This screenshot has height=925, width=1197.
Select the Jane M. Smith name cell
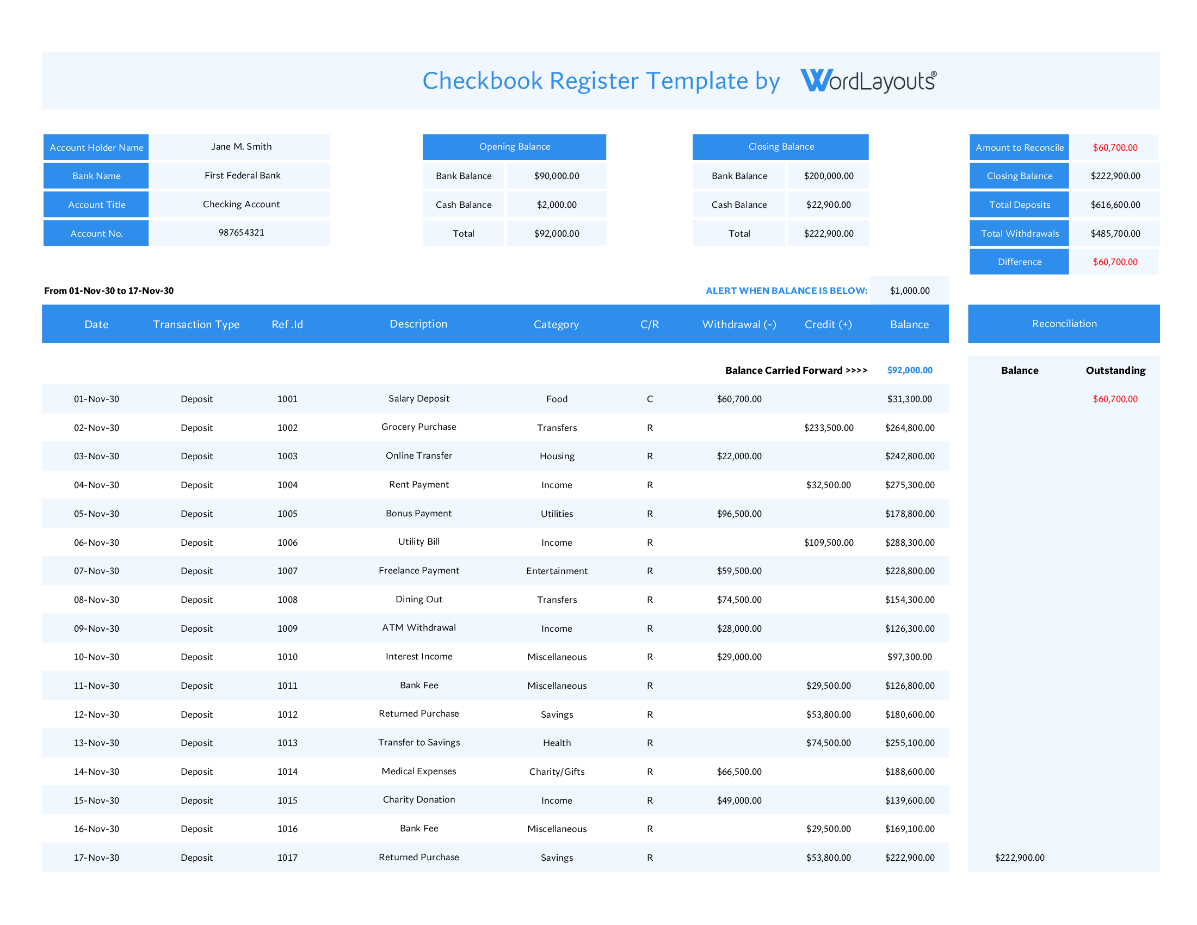241,146
